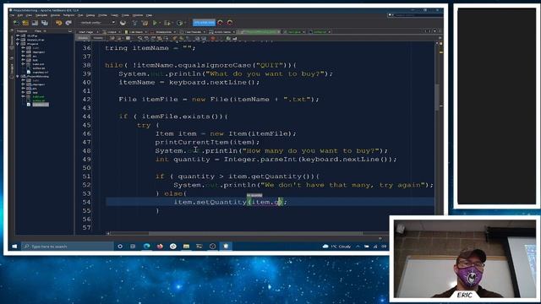
Task: Open Firefox from the taskbar
Action: (160, 246)
